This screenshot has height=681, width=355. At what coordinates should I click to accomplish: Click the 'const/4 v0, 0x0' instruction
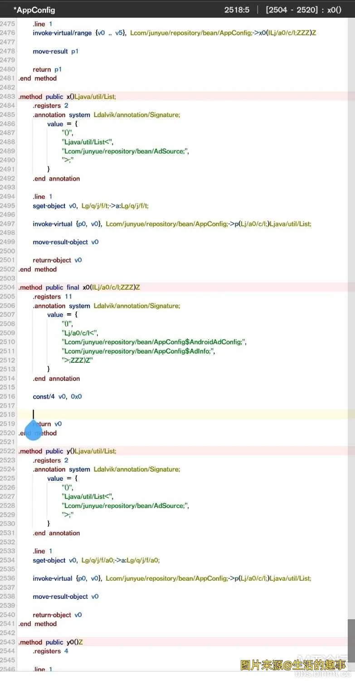pyautogui.click(x=57, y=396)
